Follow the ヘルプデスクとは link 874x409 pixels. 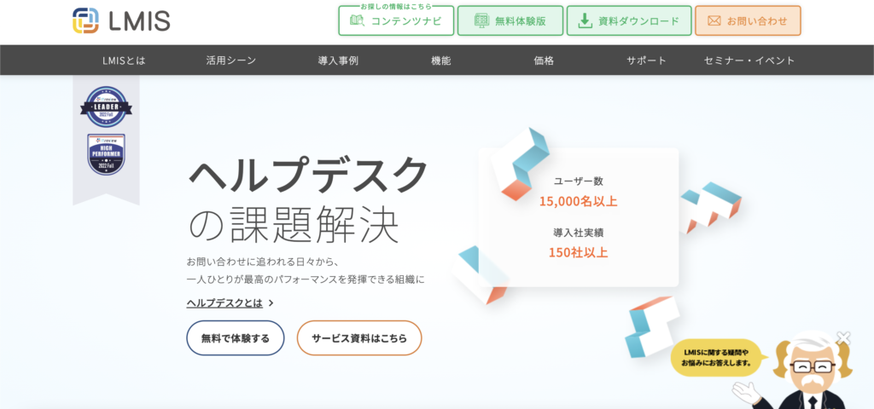pos(224,302)
